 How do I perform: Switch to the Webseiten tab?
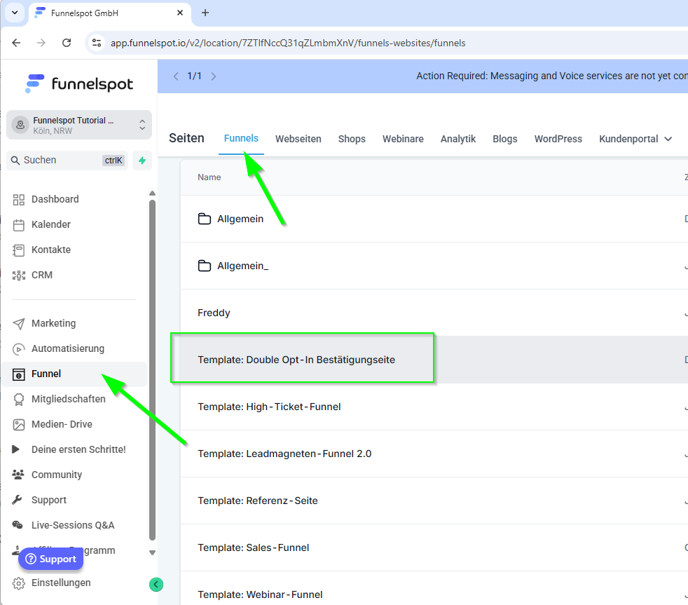click(x=298, y=140)
